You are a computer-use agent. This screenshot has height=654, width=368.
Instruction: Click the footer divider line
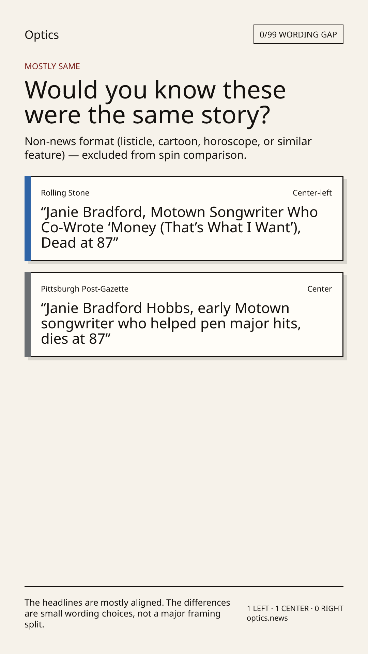[184, 587]
